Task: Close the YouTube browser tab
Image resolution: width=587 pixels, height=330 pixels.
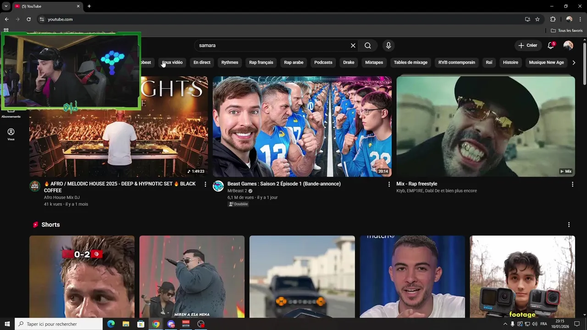Action: coord(78,6)
